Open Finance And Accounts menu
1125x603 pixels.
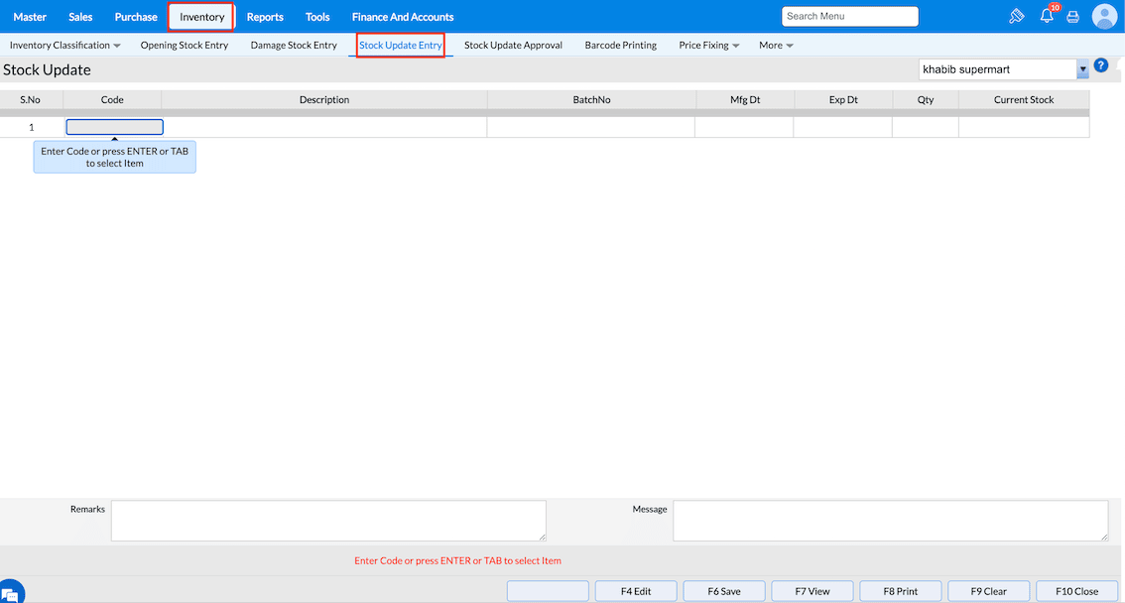tap(403, 17)
